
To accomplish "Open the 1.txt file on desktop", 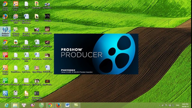I will (x=26, y=5).
